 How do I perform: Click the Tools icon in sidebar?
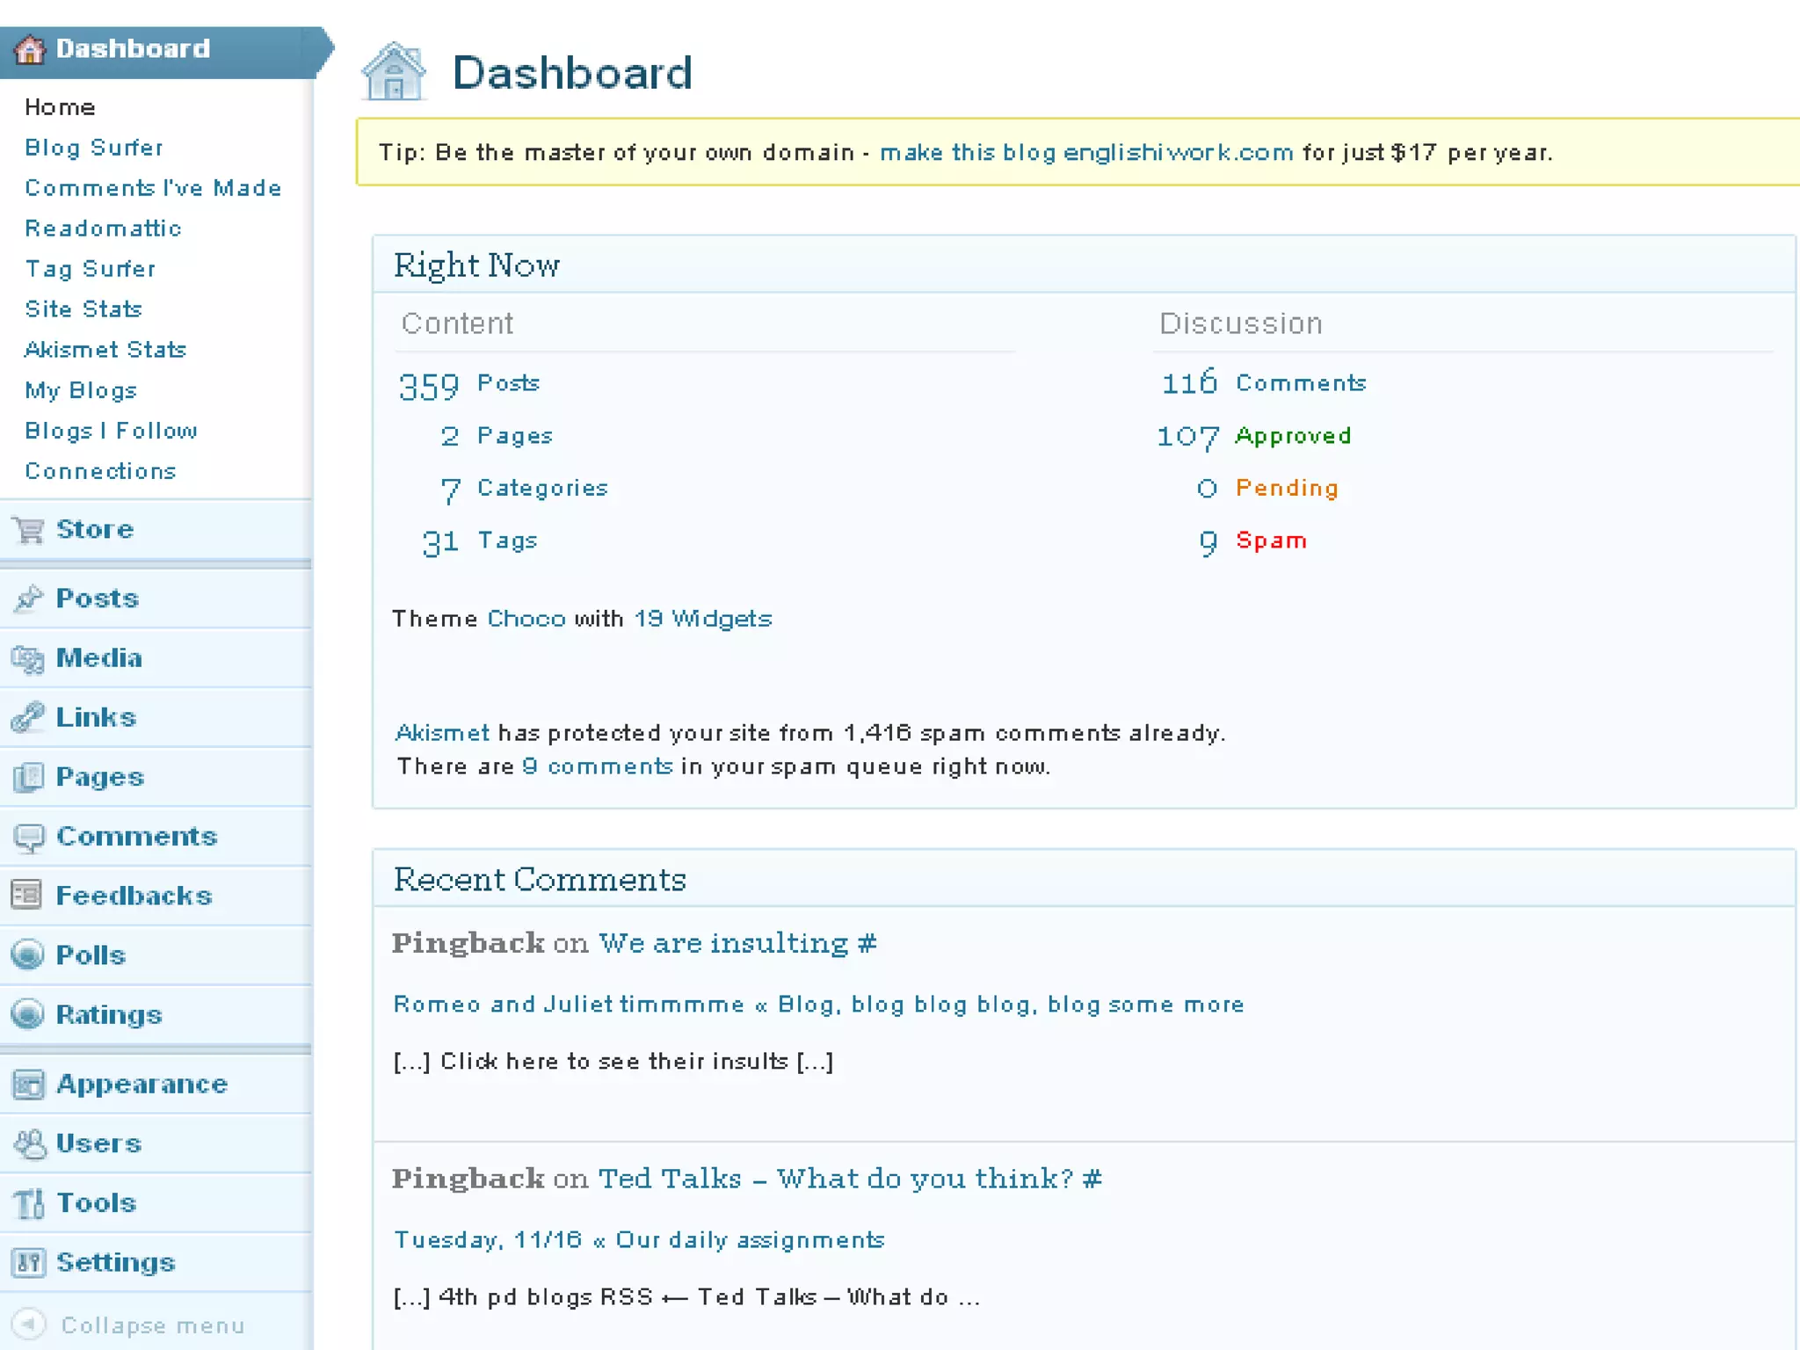pos(28,1203)
